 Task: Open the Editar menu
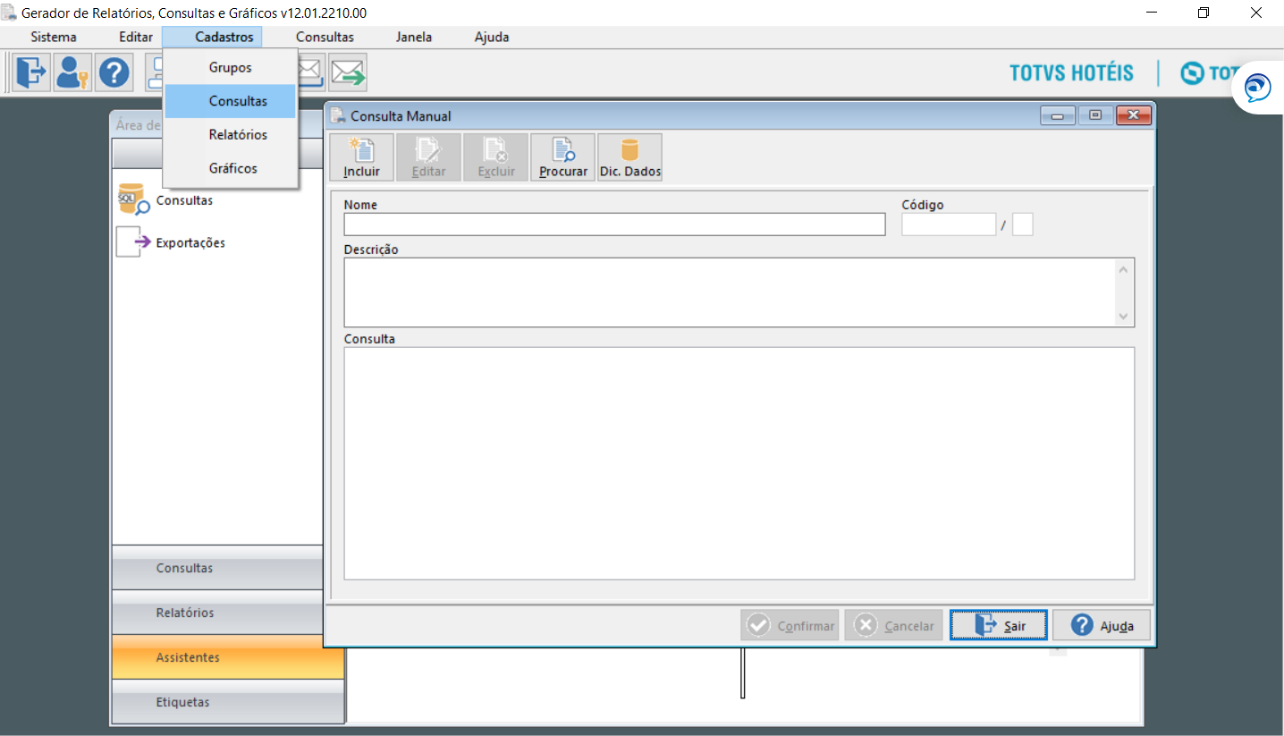click(x=136, y=37)
